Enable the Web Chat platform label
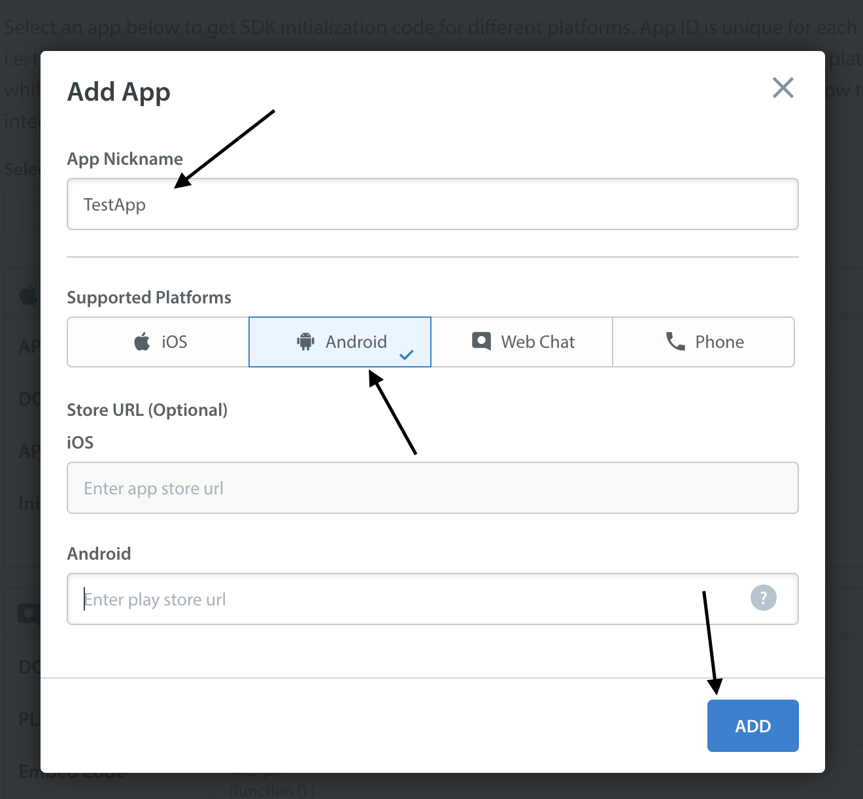863x799 pixels. tap(537, 342)
